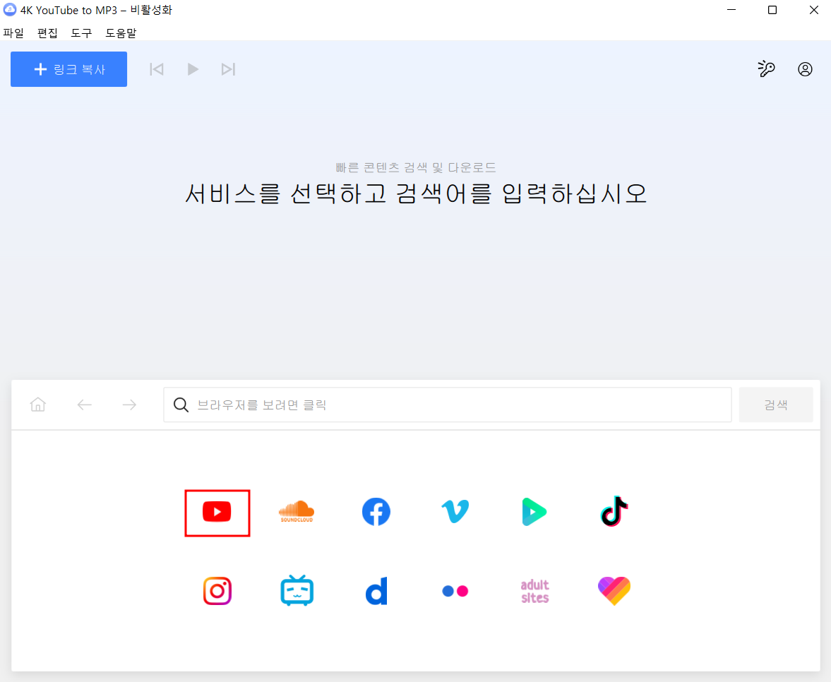Open the Bilibili TV-face icon
Image resolution: width=831 pixels, height=682 pixels.
(297, 590)
